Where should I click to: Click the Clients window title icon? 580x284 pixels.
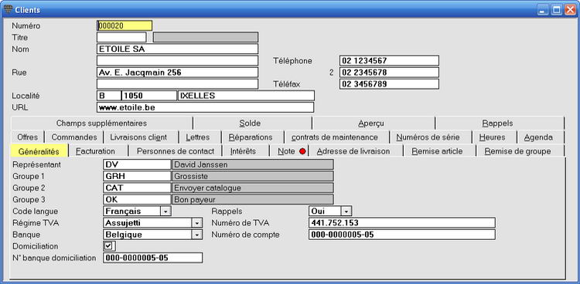8,9
